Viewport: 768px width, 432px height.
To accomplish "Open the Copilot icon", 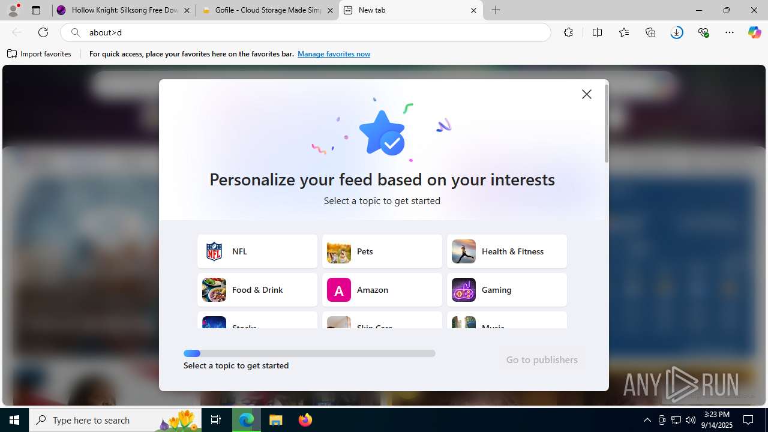I will tap(754, 32).
